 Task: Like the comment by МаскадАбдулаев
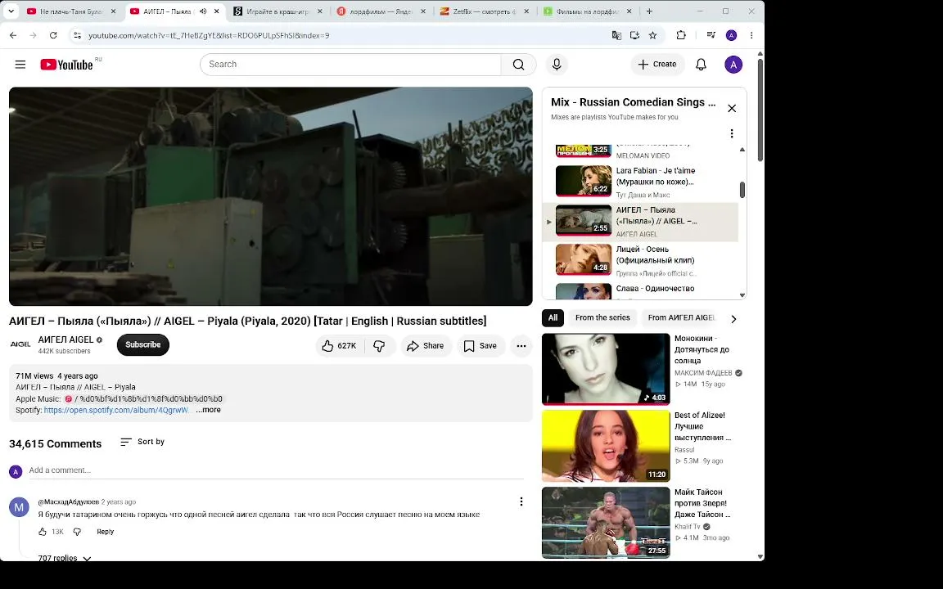click(x=43, y=531)
